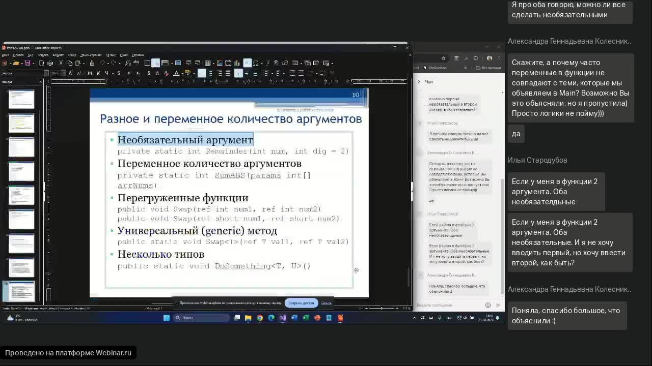The width and height of the screenshot is (652, 366).
Task: Toggle Align Left paragraph button
Action: click(202, 73)
